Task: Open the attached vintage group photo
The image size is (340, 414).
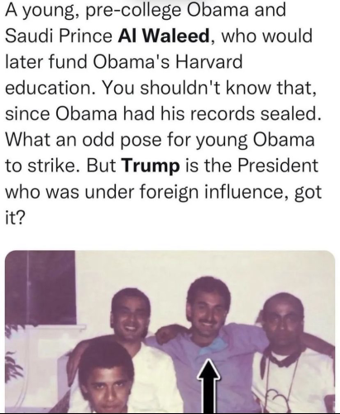Action: [x=170, y=332]
